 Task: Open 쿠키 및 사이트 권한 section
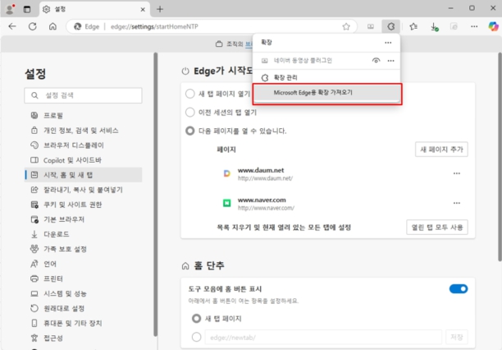[83, 205]
